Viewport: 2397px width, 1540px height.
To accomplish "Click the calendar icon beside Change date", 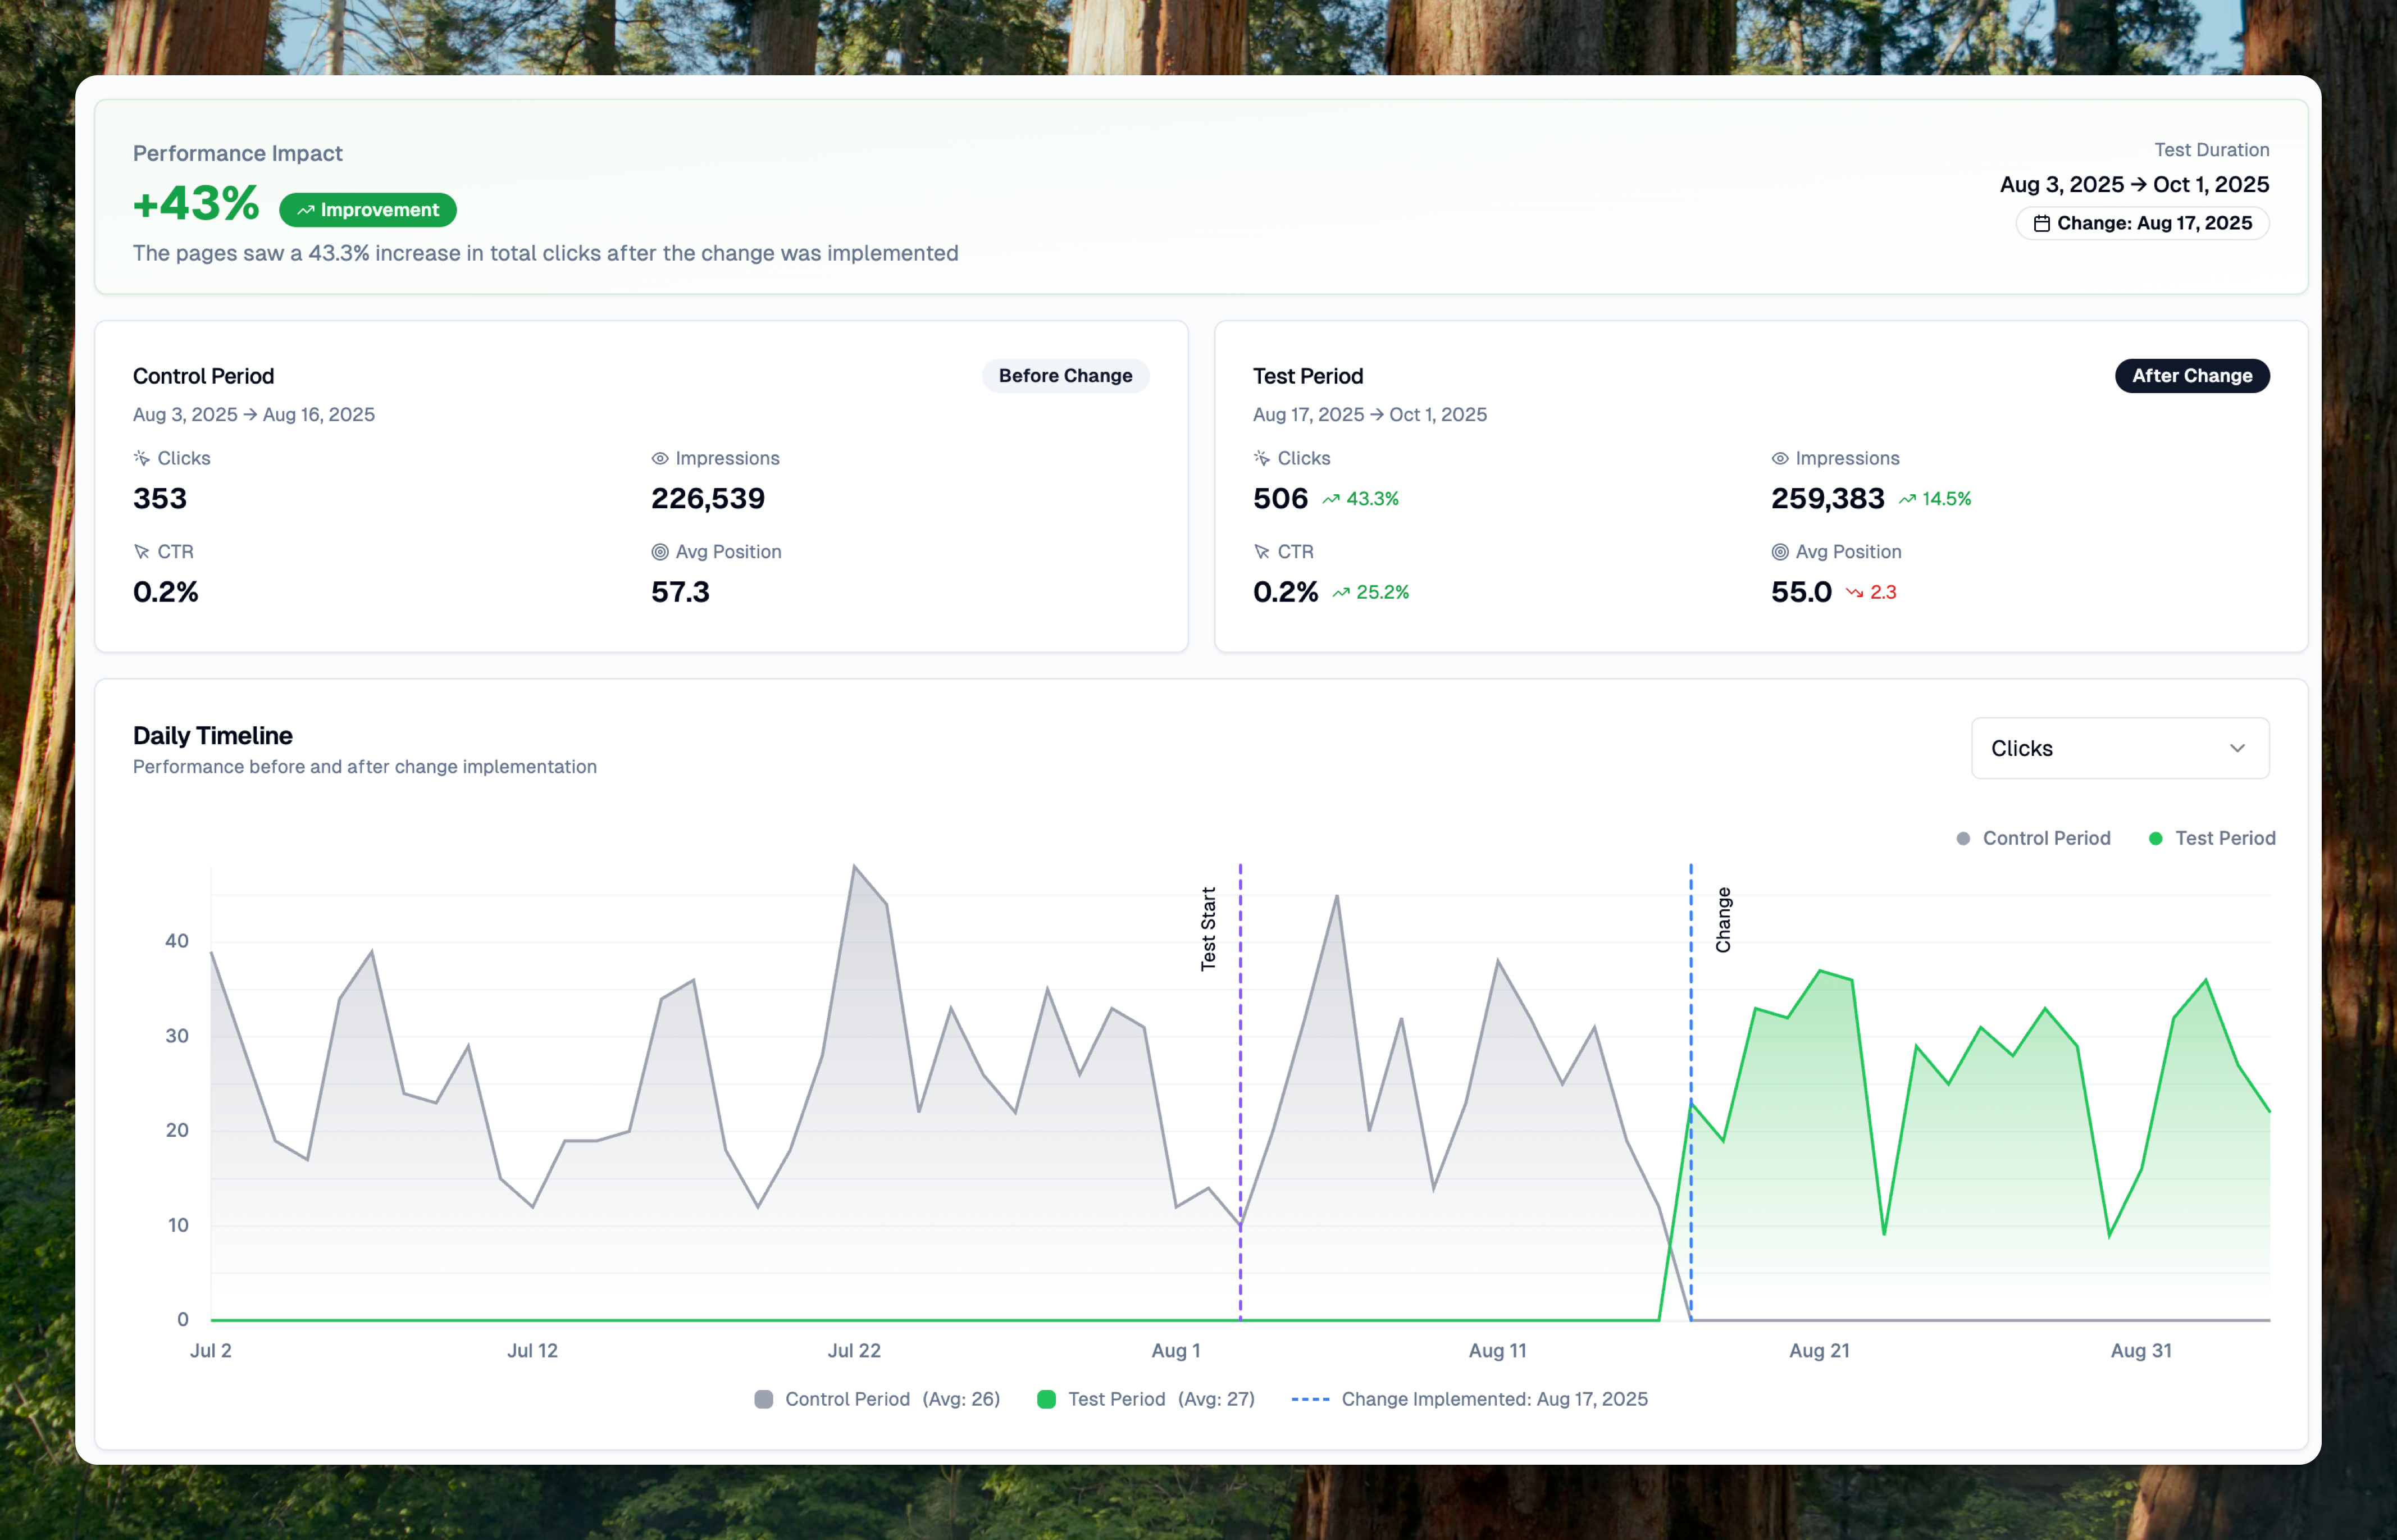I will (x=2041, y=223).
